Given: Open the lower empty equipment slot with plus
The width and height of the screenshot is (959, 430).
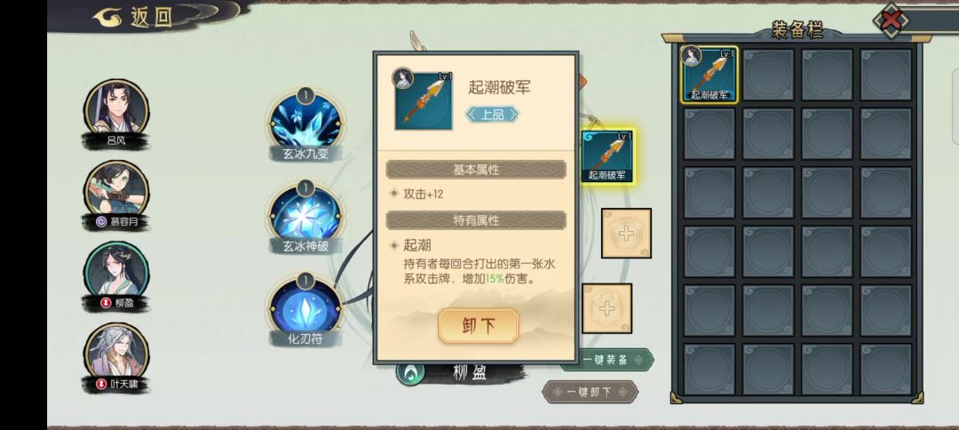Looking at the screenshot, I should (x=606, y=308).
